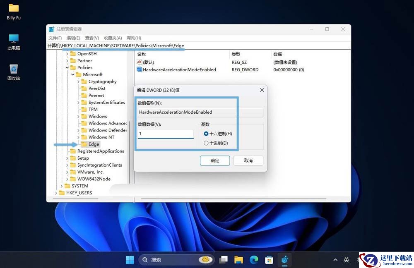Click the tree pane horizontal scrollbar
The height and width of the screenshot is (268, 414).
(x=75, y=199)
